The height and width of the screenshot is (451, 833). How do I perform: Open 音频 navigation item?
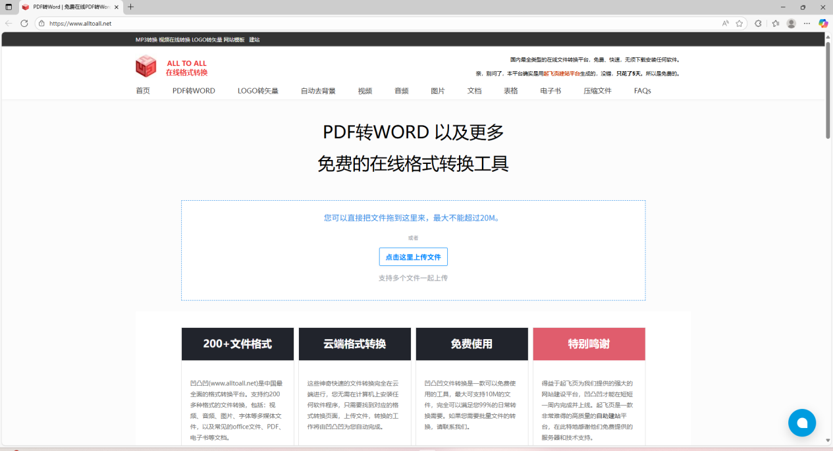(x=402, y=91)
